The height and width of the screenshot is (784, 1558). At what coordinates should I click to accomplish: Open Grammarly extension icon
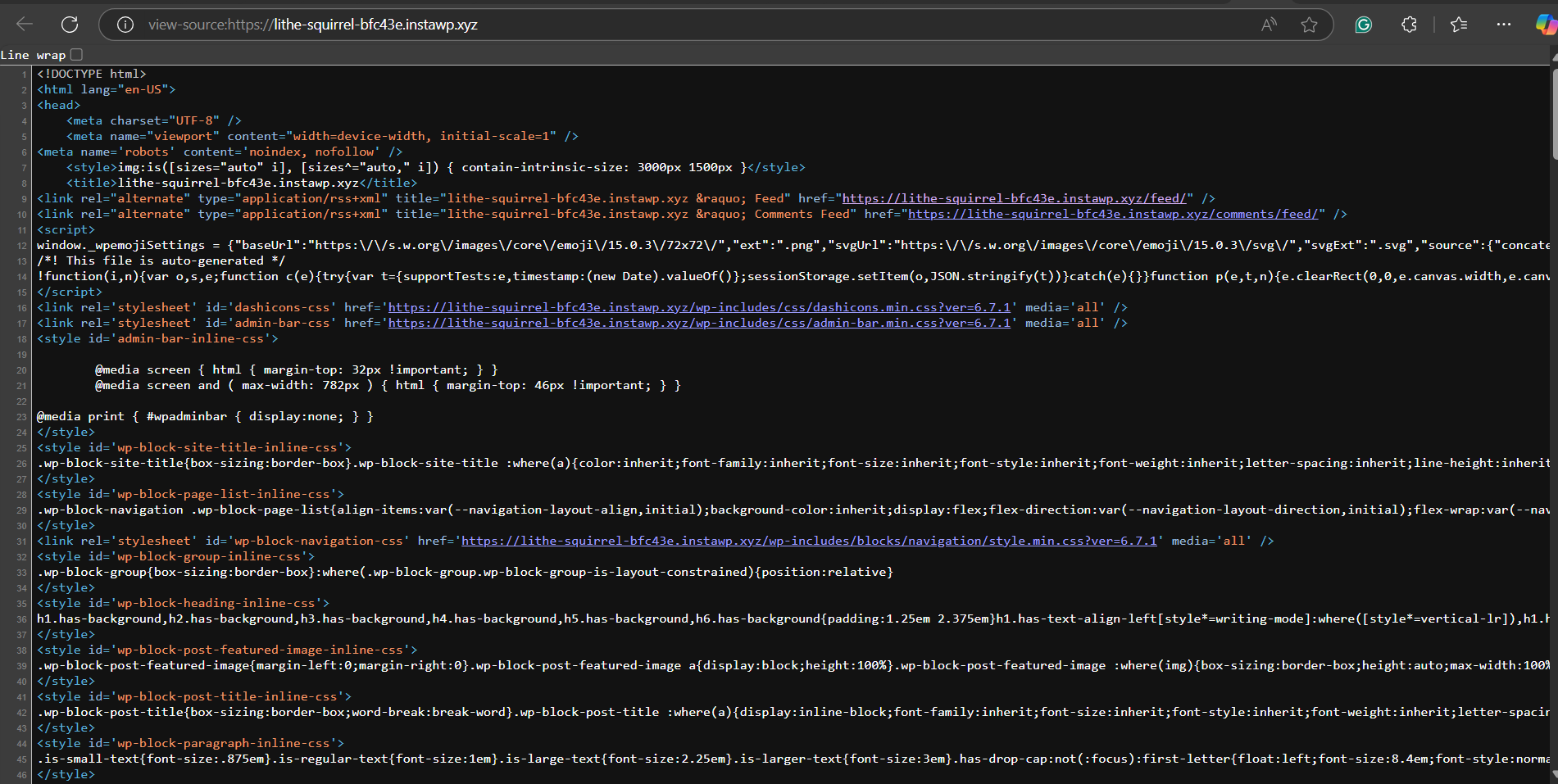point(1364,25)
